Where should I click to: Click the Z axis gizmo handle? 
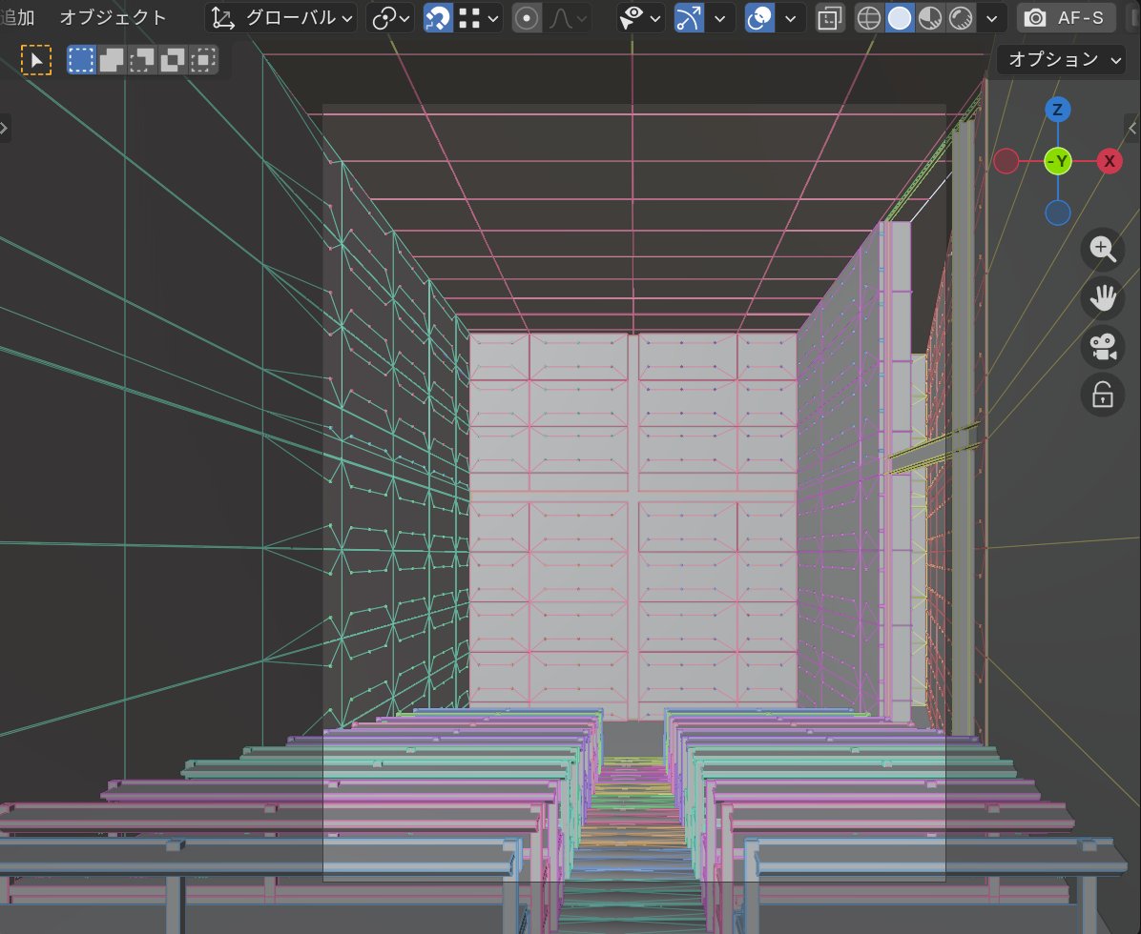click(x=1057, y=110)
